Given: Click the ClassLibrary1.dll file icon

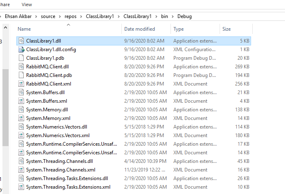Looking at the screenshot, I should [x=21, y=41].
